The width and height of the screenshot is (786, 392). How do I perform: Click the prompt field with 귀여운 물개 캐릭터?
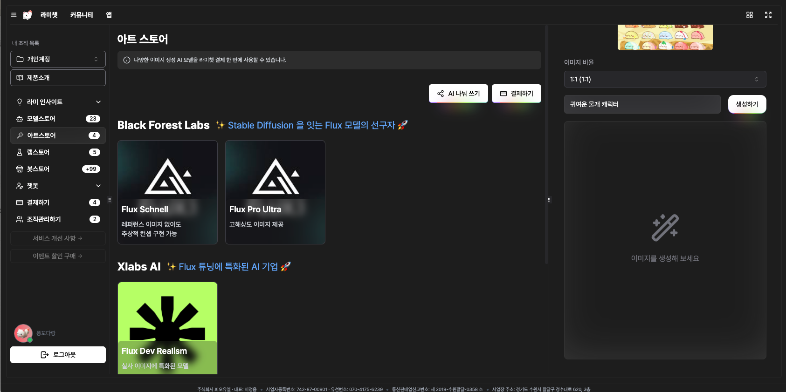[642, 104]
